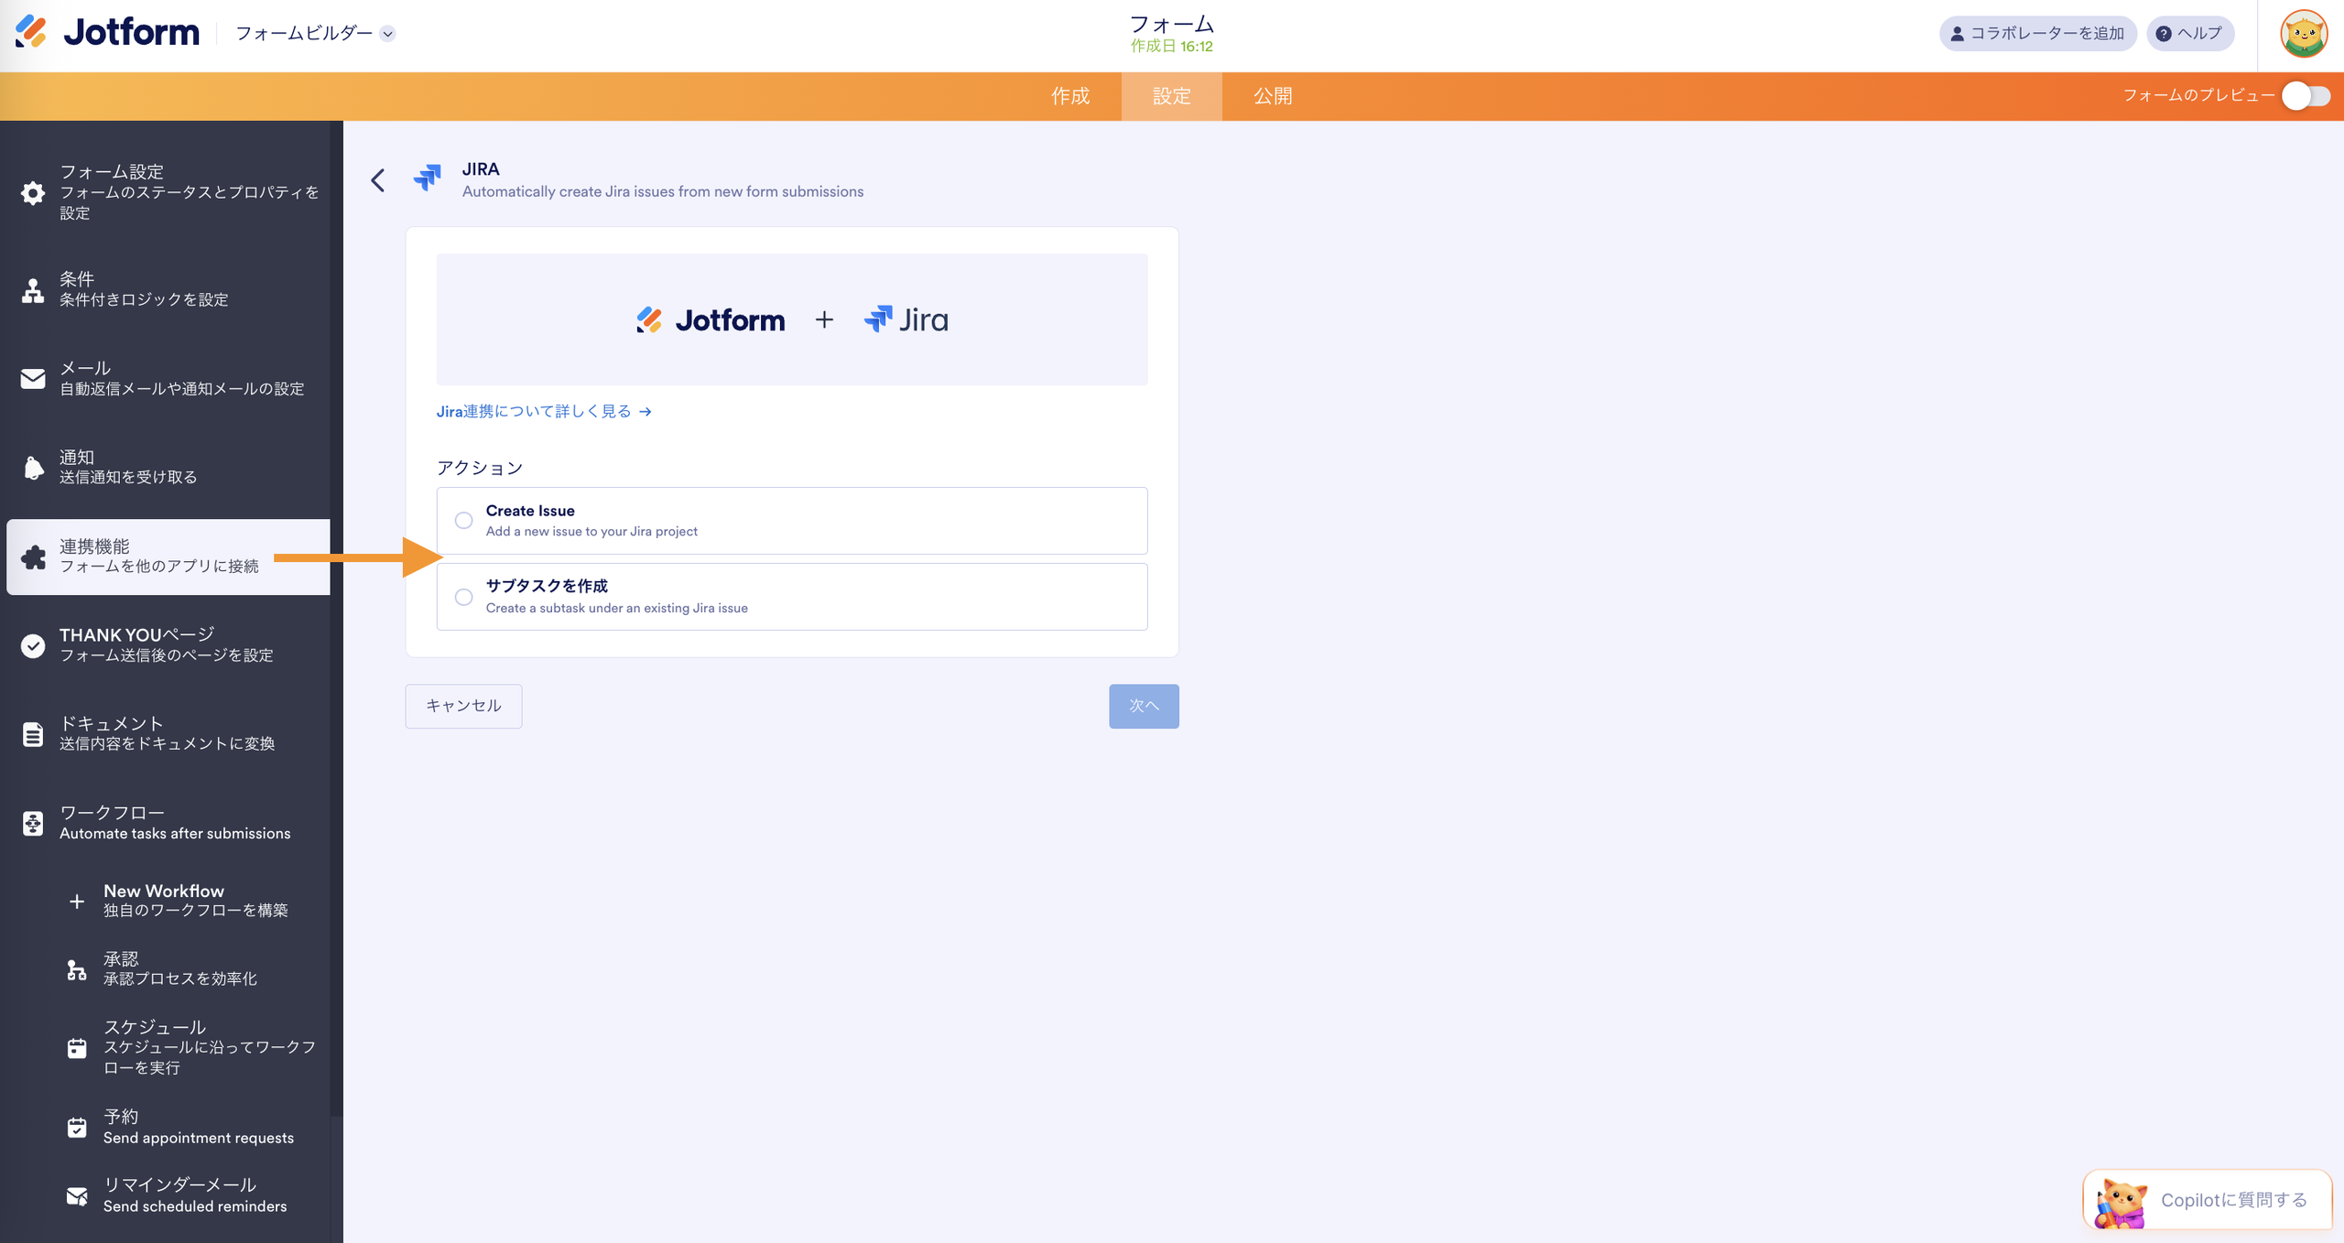Switch to the 設定 tab
Image resolution: width=2344 pixels, height=1243 pixels.
click(1172, 96)
